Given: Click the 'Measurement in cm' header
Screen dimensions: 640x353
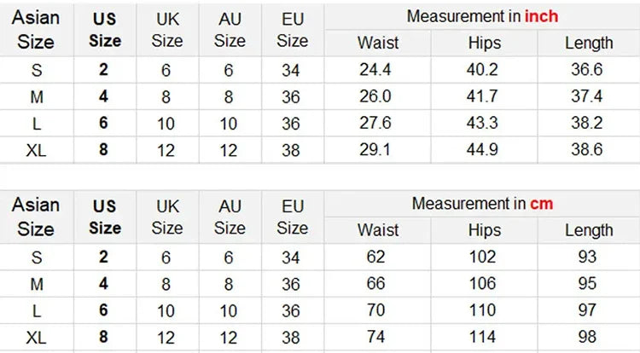Looking at the screenshot, I should [x=482, y=204].
